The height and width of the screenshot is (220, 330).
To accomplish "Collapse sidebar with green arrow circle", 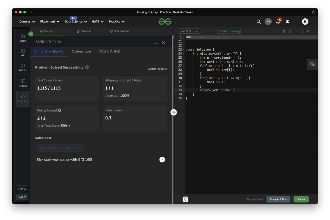I will coord(31,34).
